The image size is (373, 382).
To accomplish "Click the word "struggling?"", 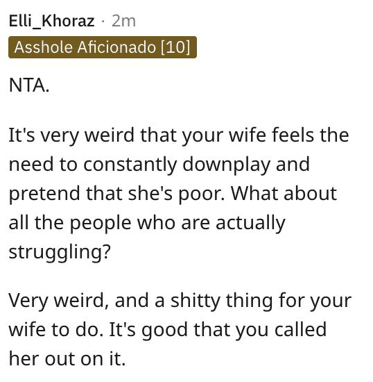I will coord(60,252).
